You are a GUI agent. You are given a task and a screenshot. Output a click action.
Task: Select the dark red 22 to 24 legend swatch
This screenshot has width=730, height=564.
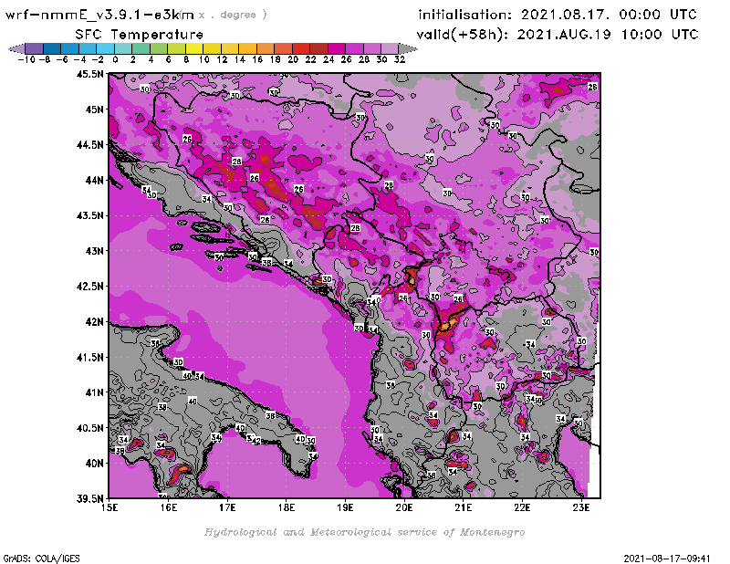coord(318,48)
